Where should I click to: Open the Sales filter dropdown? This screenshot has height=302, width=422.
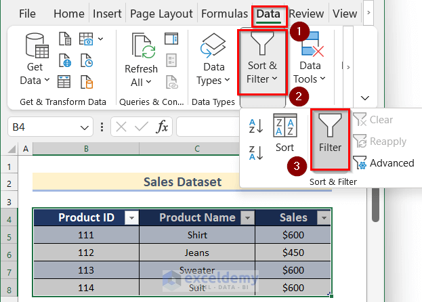point(324,217)
